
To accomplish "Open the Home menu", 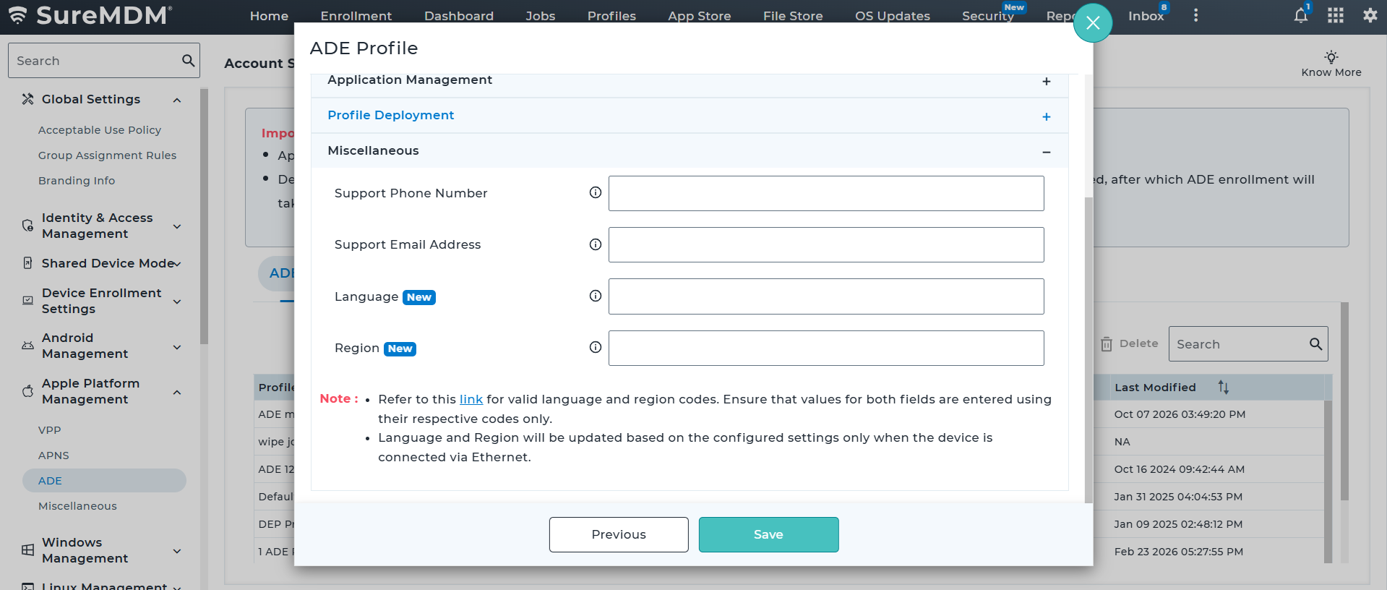I will (269, 16).
